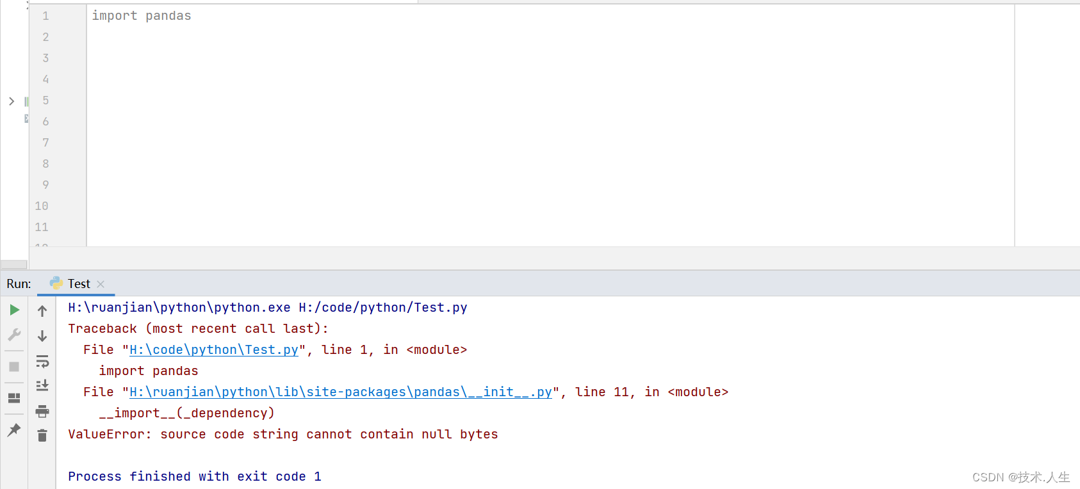Toggle soft-wrap in console output
Viewport: 1080px width, 489px height.
click(42, 361)
